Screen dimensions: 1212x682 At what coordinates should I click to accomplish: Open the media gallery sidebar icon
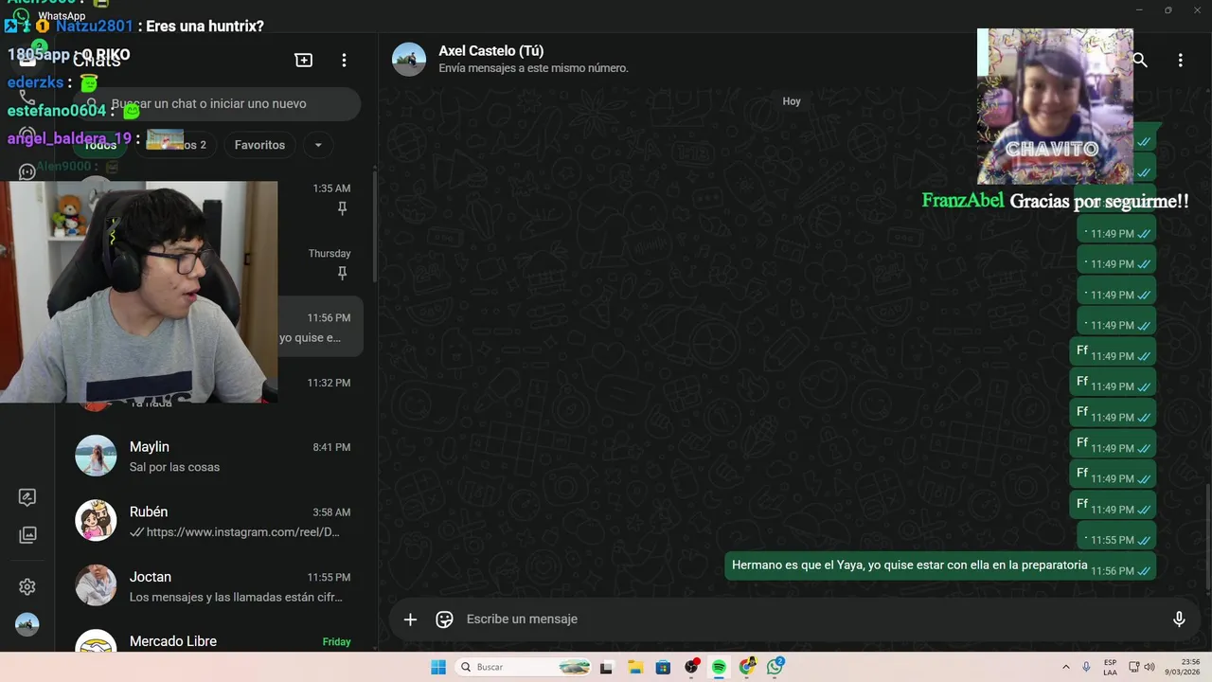(27, 535)
